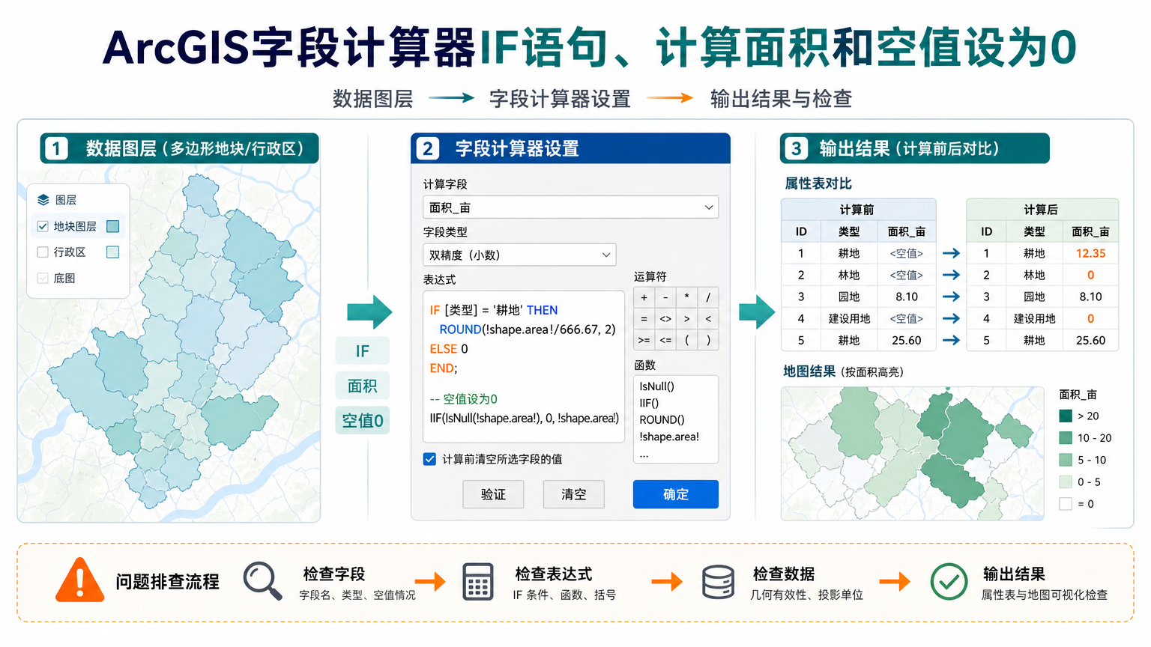Click the multiply operator button
The width and height of the screenshot is (1151, 647).
pyautogui.click(x=686, y=297)
